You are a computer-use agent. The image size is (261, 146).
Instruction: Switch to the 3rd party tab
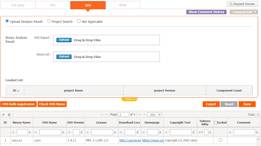[18, 5]
